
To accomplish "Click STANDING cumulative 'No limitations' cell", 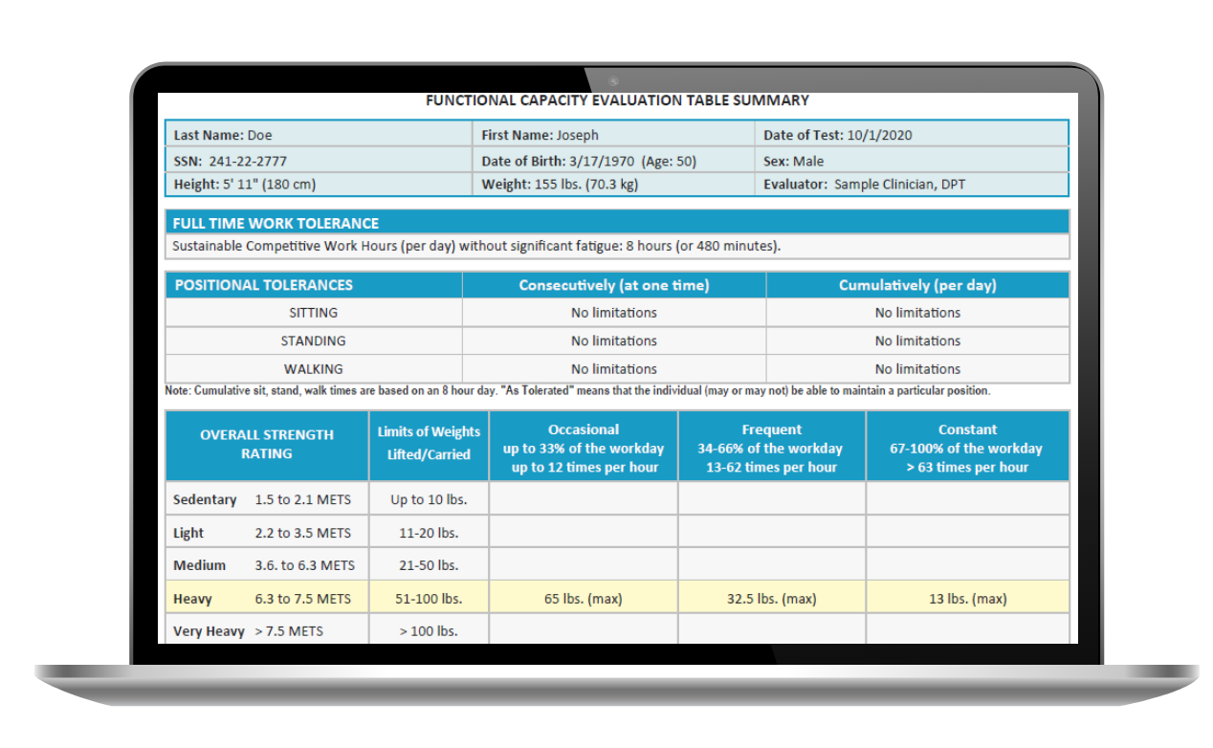I will [x=917, y=341].
